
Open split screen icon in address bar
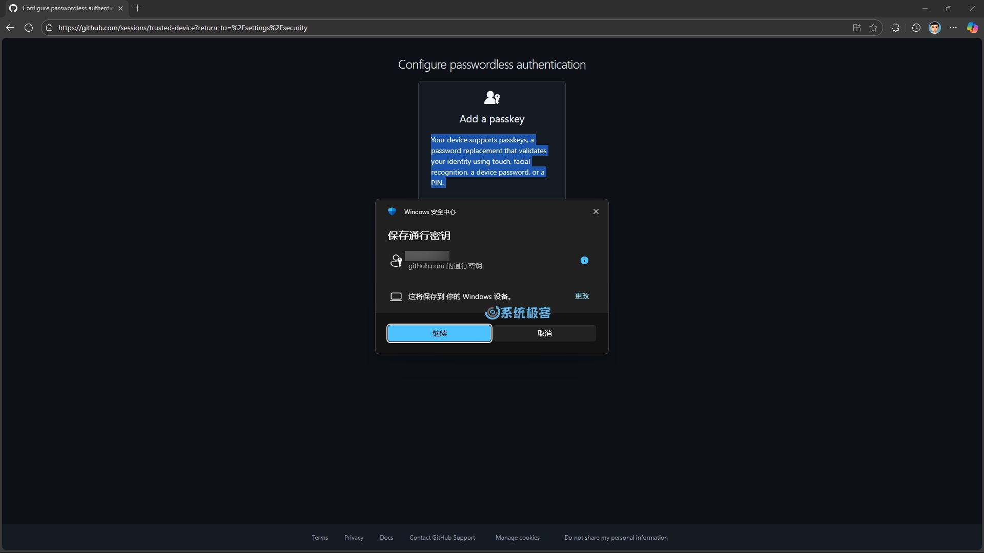coord(856,28)
